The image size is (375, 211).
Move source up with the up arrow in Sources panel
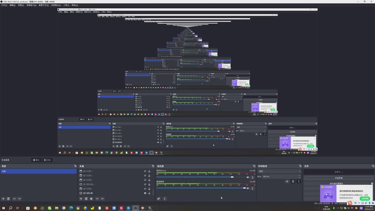click(97, 198)
